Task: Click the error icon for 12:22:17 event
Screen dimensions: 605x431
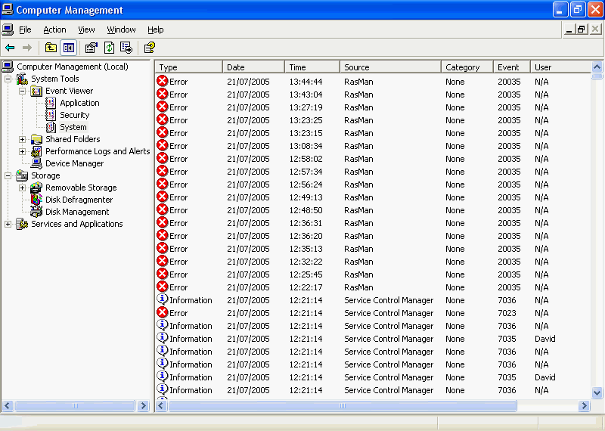Action: pyautogui.click(x=163, y=287)
